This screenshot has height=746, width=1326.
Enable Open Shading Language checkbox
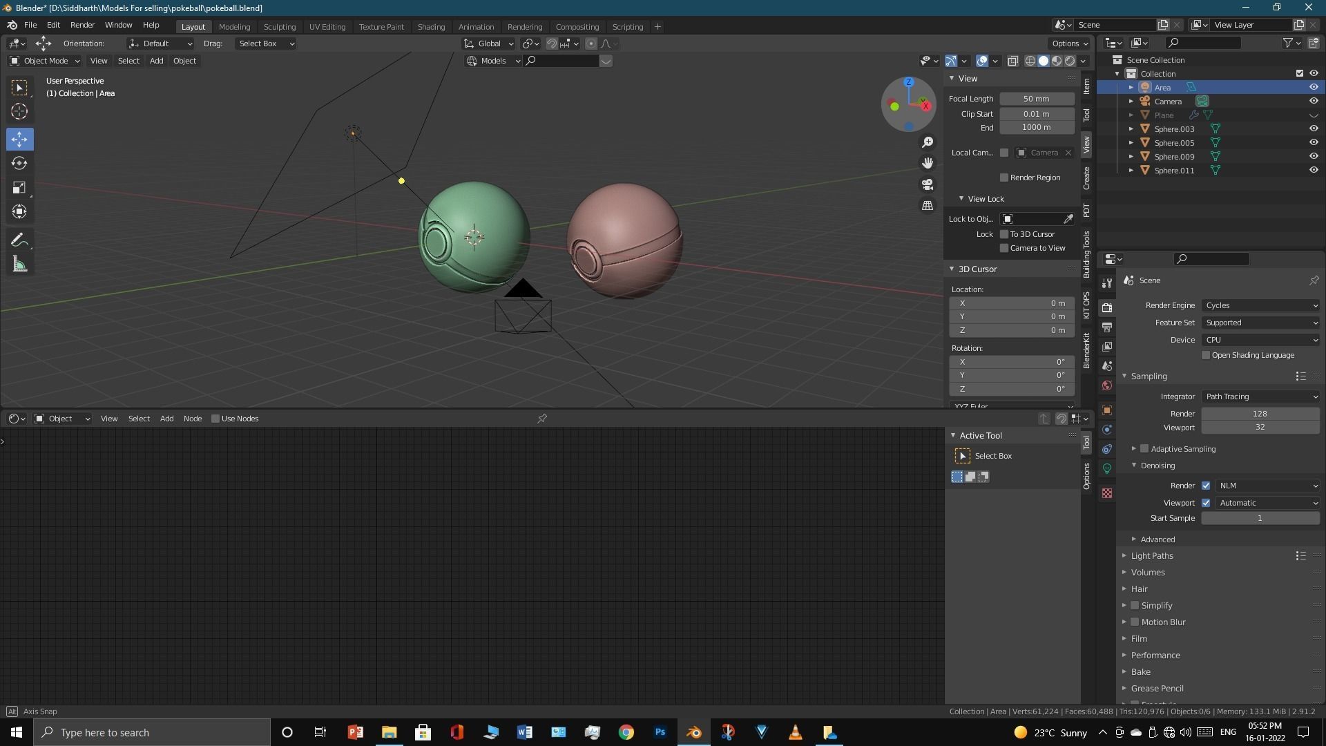1206,355
